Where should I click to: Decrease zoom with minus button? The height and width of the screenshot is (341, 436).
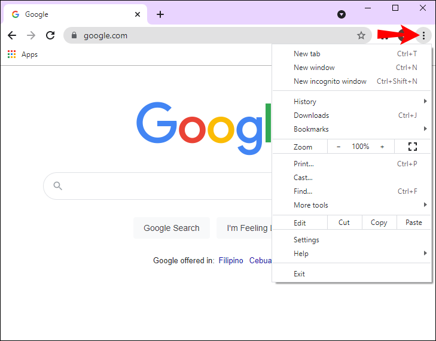[339, 147]
